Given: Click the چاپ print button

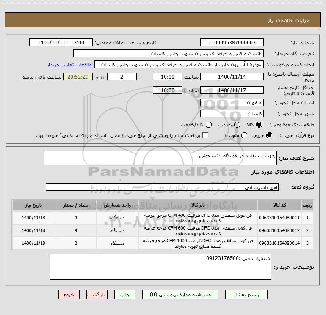Looking at the screenshot, I should 125,295.
